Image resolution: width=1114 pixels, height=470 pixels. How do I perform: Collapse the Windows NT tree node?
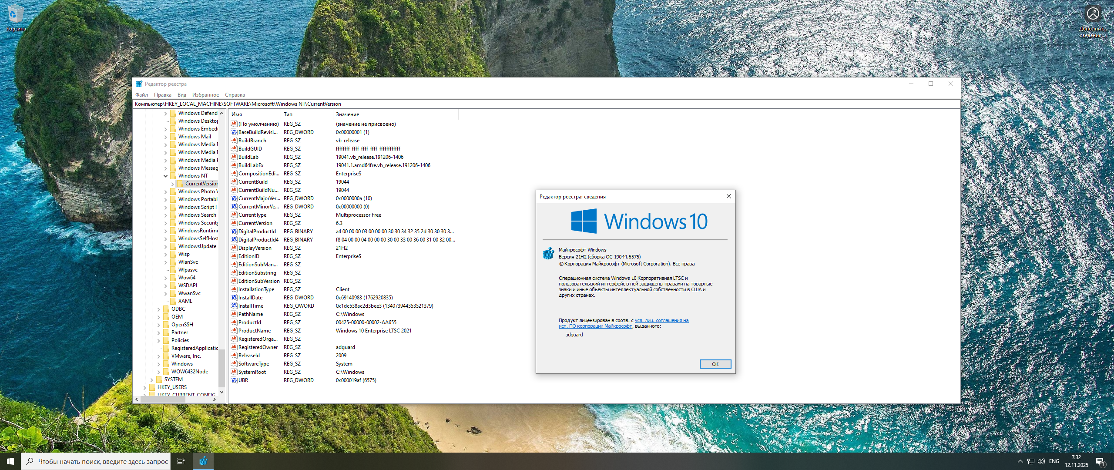[x=166, y=176]
